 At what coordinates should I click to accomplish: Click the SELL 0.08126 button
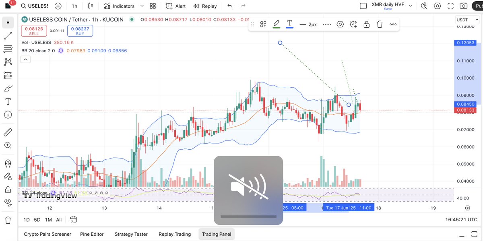tap(34, 31)
